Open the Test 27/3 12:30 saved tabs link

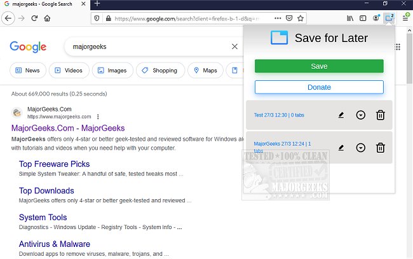(279, 115)
